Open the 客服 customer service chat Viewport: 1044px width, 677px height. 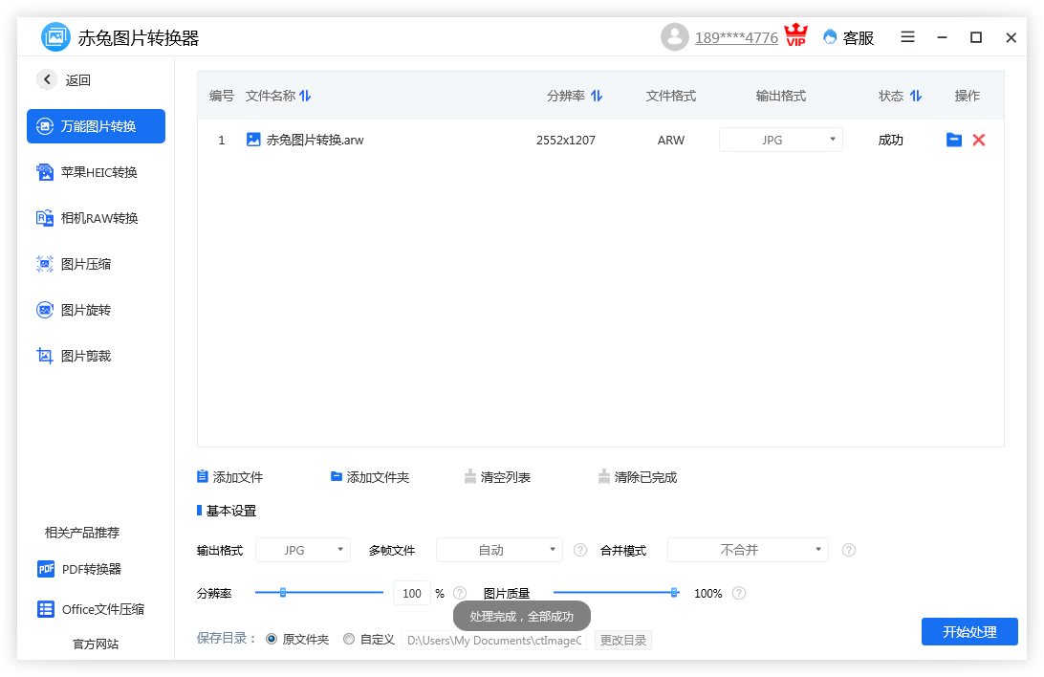(x=848, y=38)
